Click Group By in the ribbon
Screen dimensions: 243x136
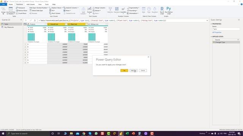pos(3,11)
